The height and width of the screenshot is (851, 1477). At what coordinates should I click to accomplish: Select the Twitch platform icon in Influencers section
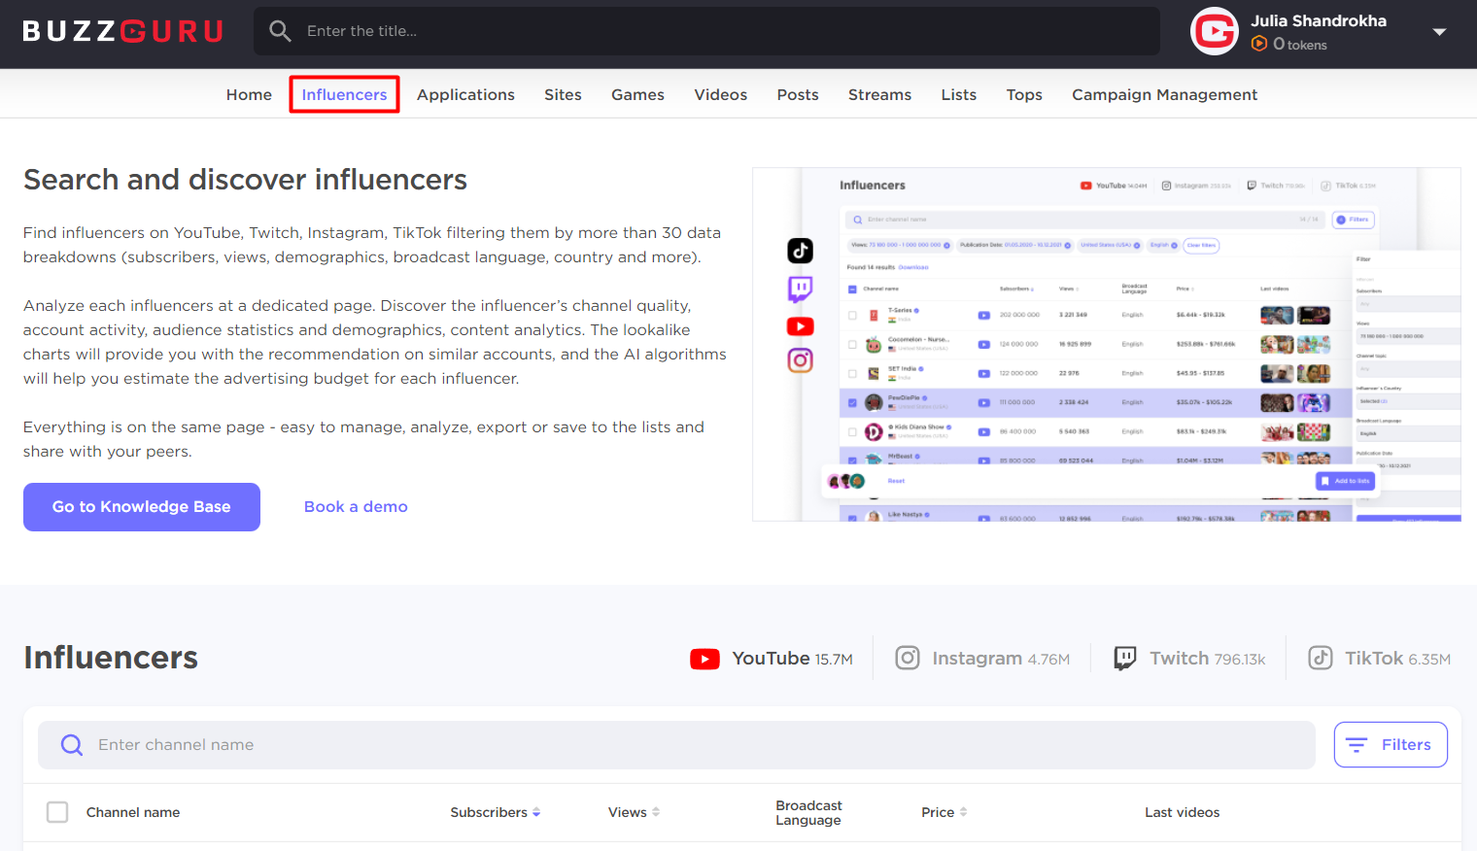tap(1125, 659)
